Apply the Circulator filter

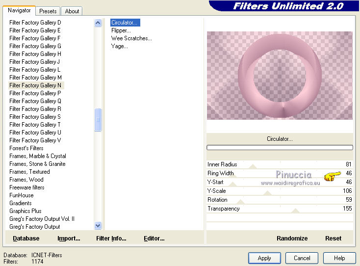coord(264,258)
